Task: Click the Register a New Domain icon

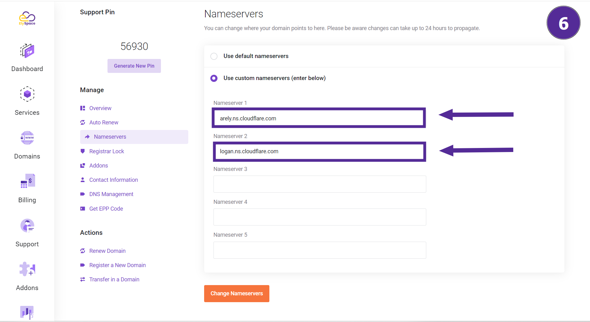Action: [83, 265]
